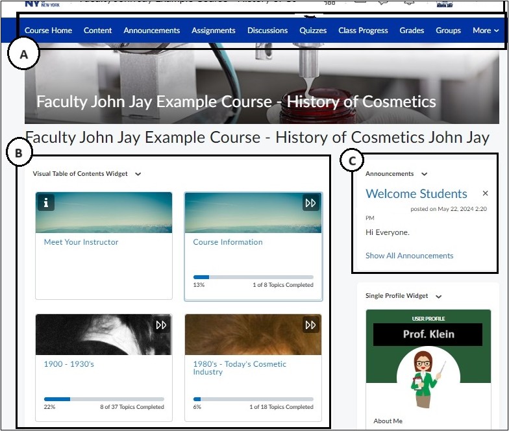Click the Course Information card image
This screenshot has height=431, width=509.
(253, 213)
